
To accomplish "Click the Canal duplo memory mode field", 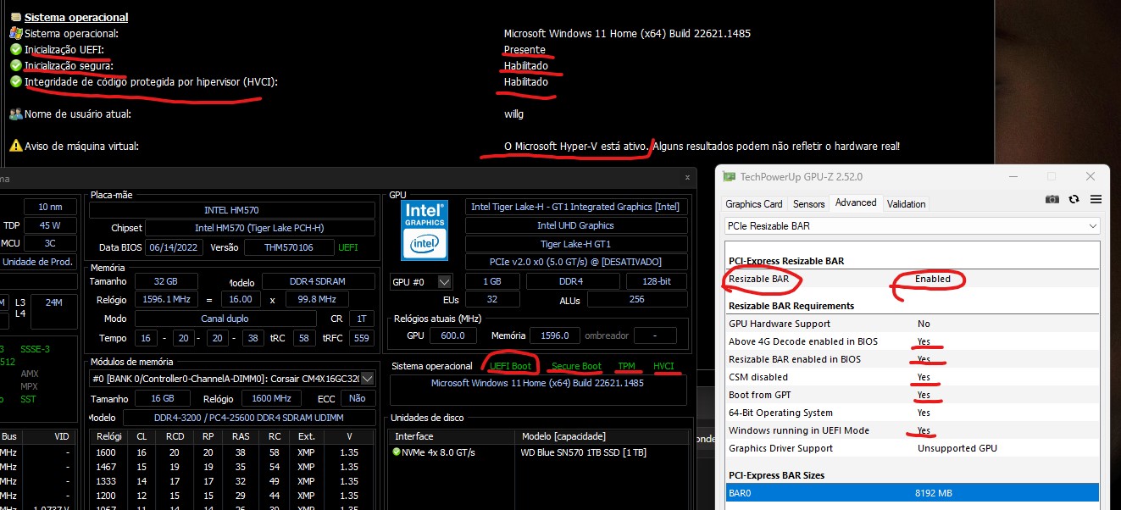I will pyautogui.click(x=225, y=319).
